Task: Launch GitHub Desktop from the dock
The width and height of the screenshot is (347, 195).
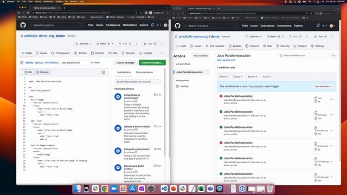Action: (x=86, y=188)
